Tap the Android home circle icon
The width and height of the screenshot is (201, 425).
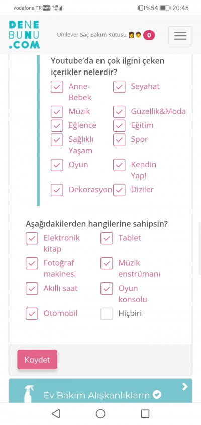pyautogui.click(x=100, y=413)
